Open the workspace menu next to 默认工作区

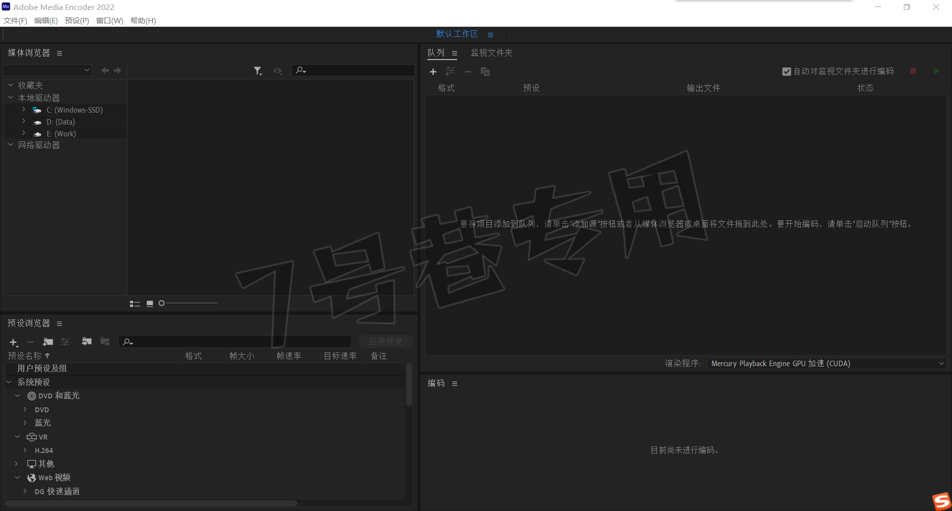[490, 35]
